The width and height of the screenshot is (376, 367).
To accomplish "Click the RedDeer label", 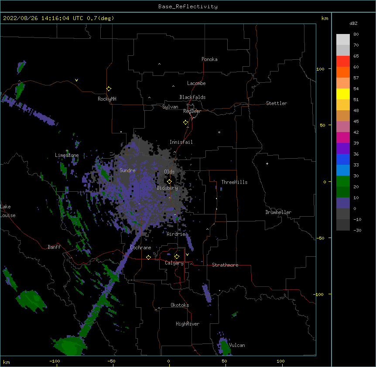I will [192, 111].
